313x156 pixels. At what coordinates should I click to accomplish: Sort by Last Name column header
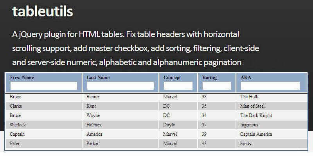point(98,78)
